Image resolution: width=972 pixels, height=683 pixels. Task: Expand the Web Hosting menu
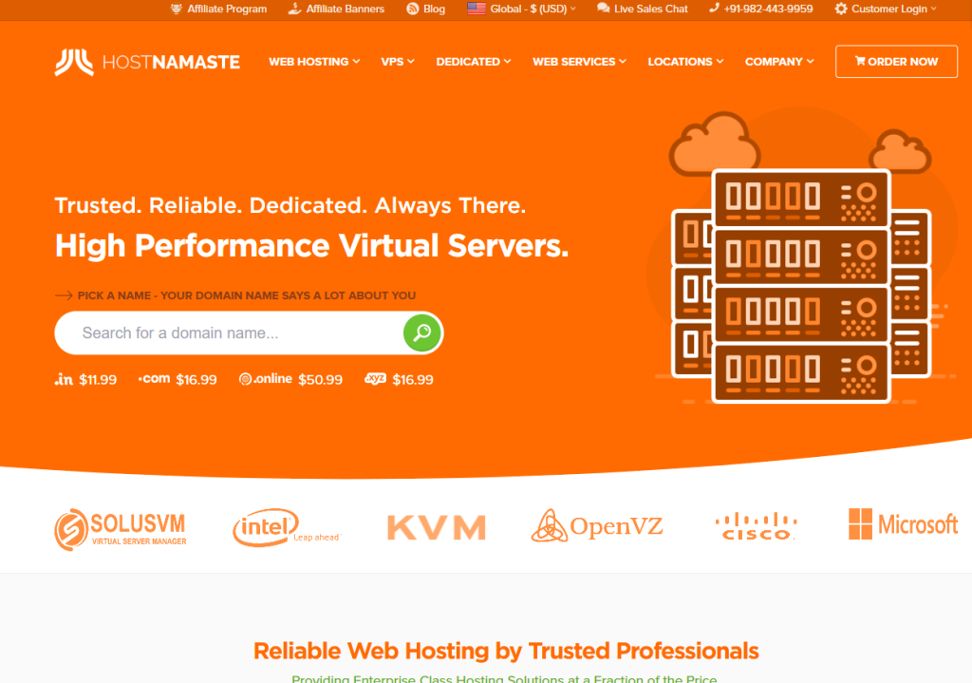tap(313, 62)
